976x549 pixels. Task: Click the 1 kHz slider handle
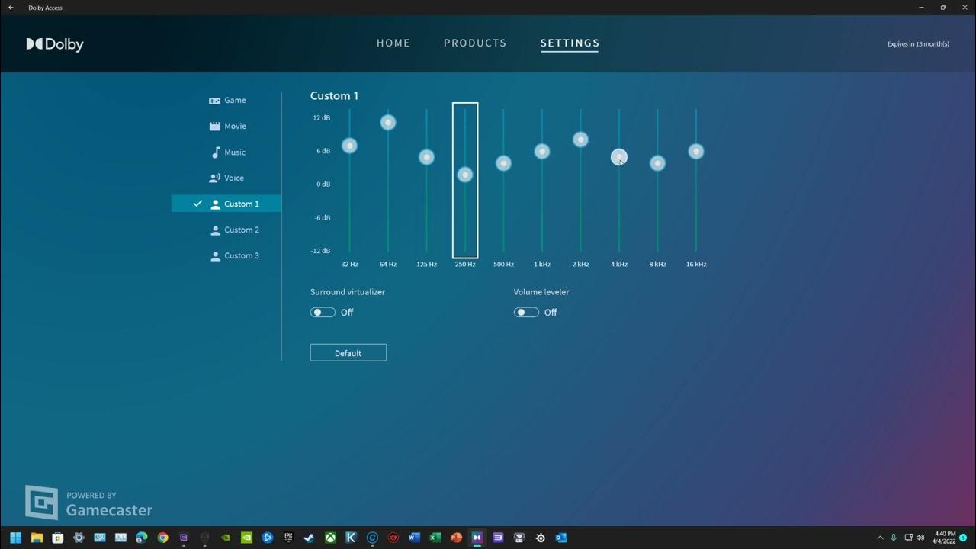click(x=542, y=152)
